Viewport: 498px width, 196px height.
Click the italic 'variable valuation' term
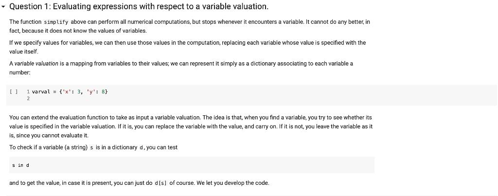coord(36,64)
